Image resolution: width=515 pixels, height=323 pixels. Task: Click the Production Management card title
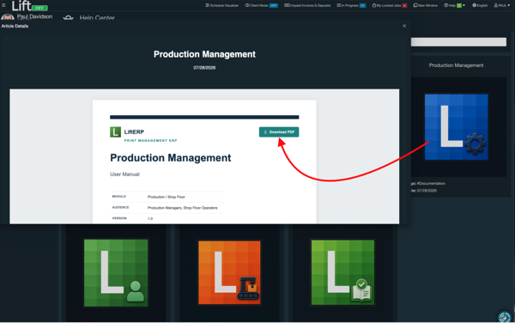pyautogui.click(x=456, y=65)
